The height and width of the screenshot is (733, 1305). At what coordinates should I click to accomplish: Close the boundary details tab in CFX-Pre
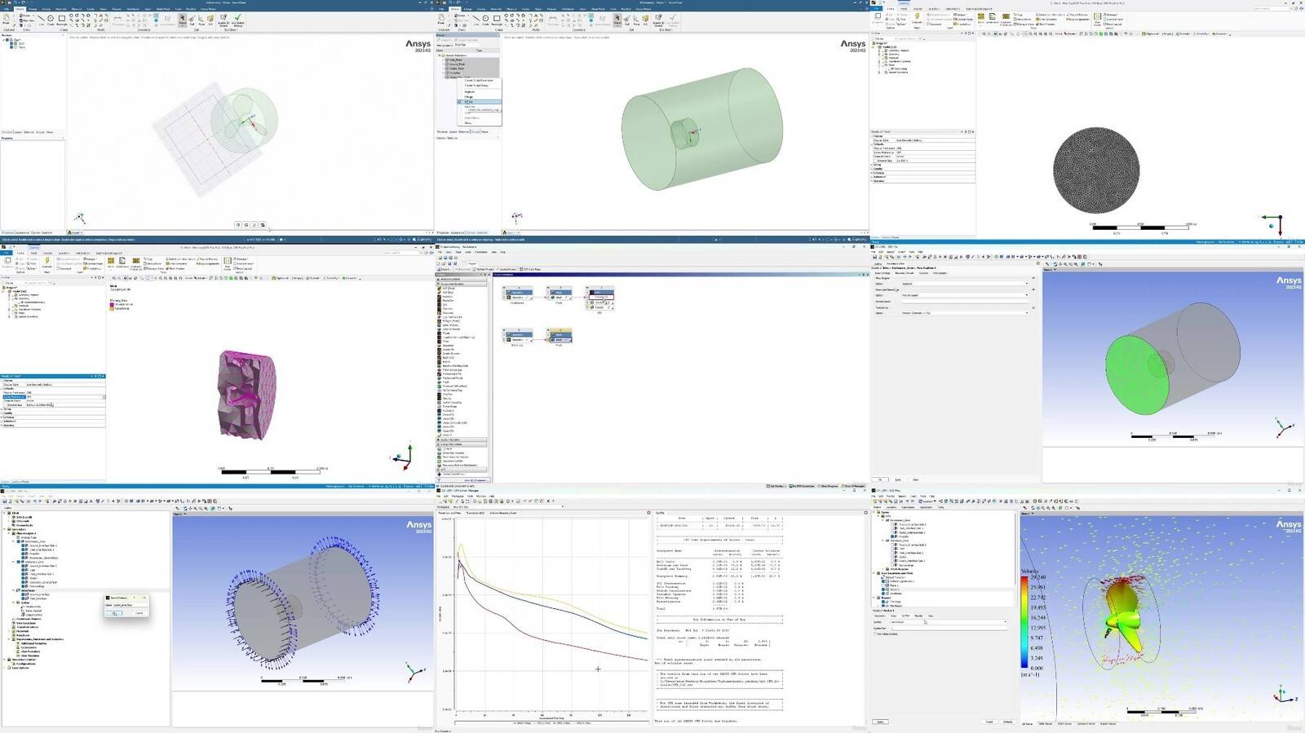(1038, 263)
